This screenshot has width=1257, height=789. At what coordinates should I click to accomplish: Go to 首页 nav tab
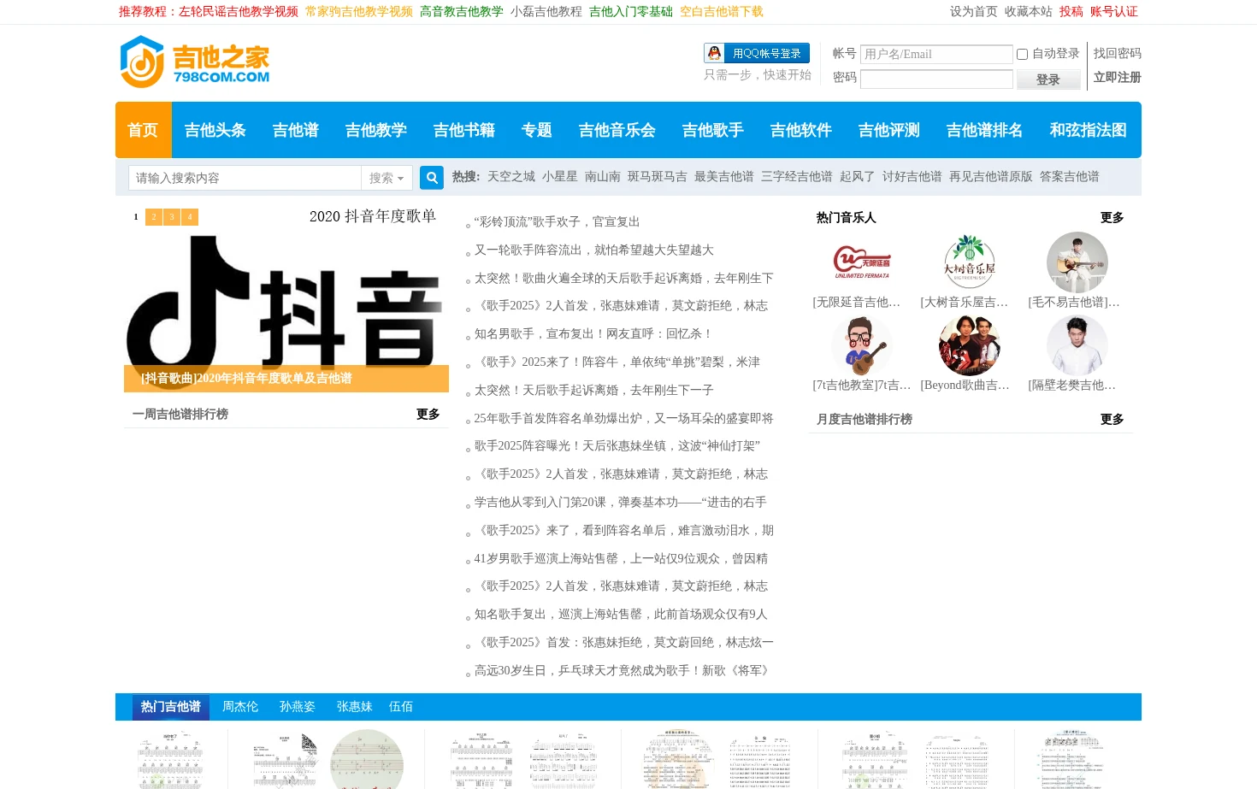click(x=144, y=130)
